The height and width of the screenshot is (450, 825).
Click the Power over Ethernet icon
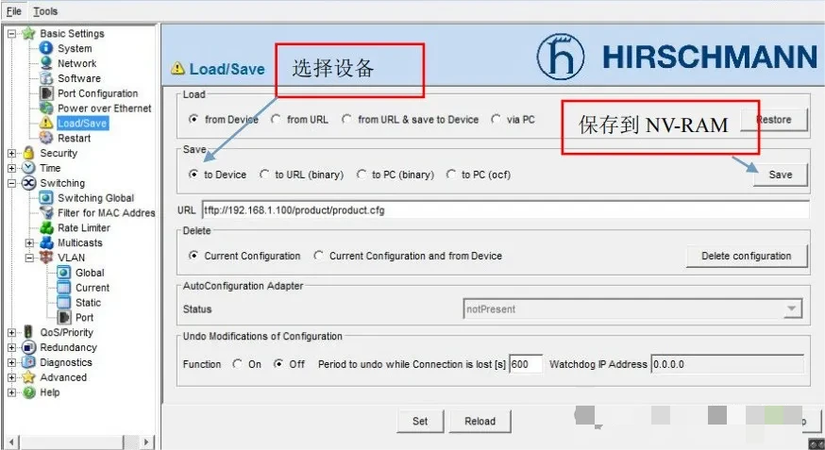46,108
